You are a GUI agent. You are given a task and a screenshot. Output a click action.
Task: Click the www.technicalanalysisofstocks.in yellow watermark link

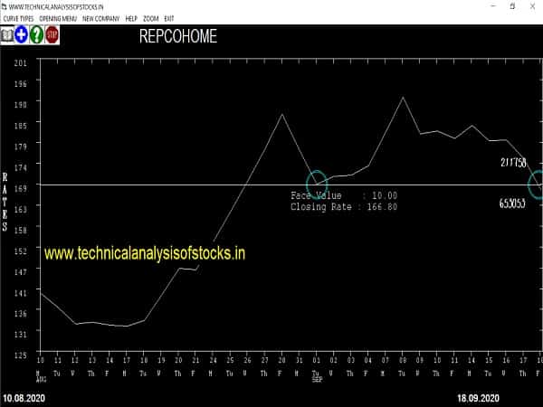click(145, 255)
